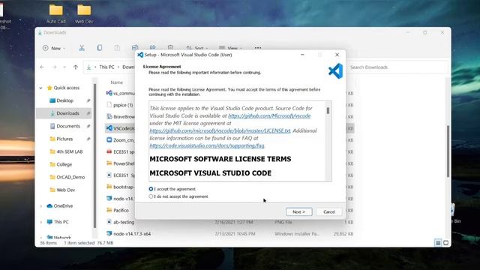Click the Forward arrow in Explorer
Image resolution: width=480 pixels, height=270 pixels.
[x=54, y=67]
